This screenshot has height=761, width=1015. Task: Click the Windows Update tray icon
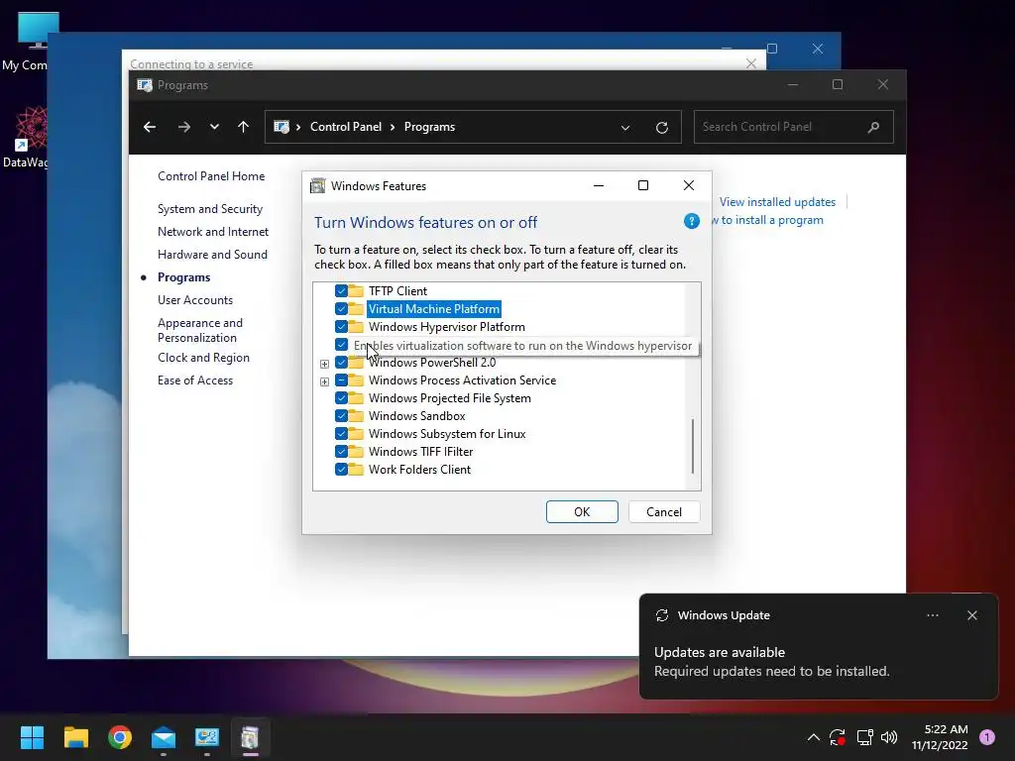click(x=838, y=737)
